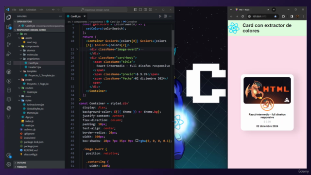Screen dimensions: 311x175
Task: Open GlobalStyles.jsx file
Action: (35, 108)
